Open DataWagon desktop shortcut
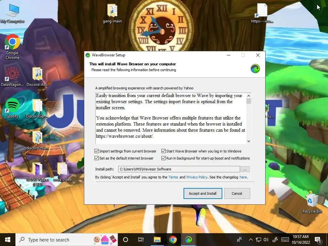The width and height of the screenshot is (328, 246). [x=12, y=76]
